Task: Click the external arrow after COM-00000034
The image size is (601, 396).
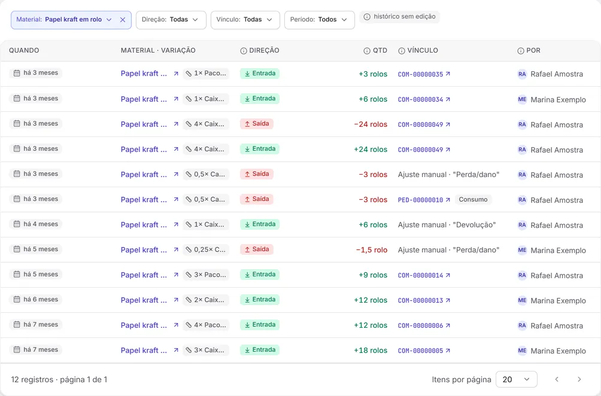Action: [448, 99]
